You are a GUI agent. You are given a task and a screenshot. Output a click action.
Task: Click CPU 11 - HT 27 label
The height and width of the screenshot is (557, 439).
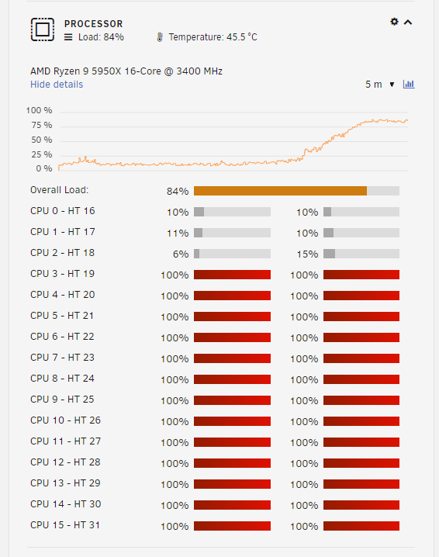click(65, 441)
